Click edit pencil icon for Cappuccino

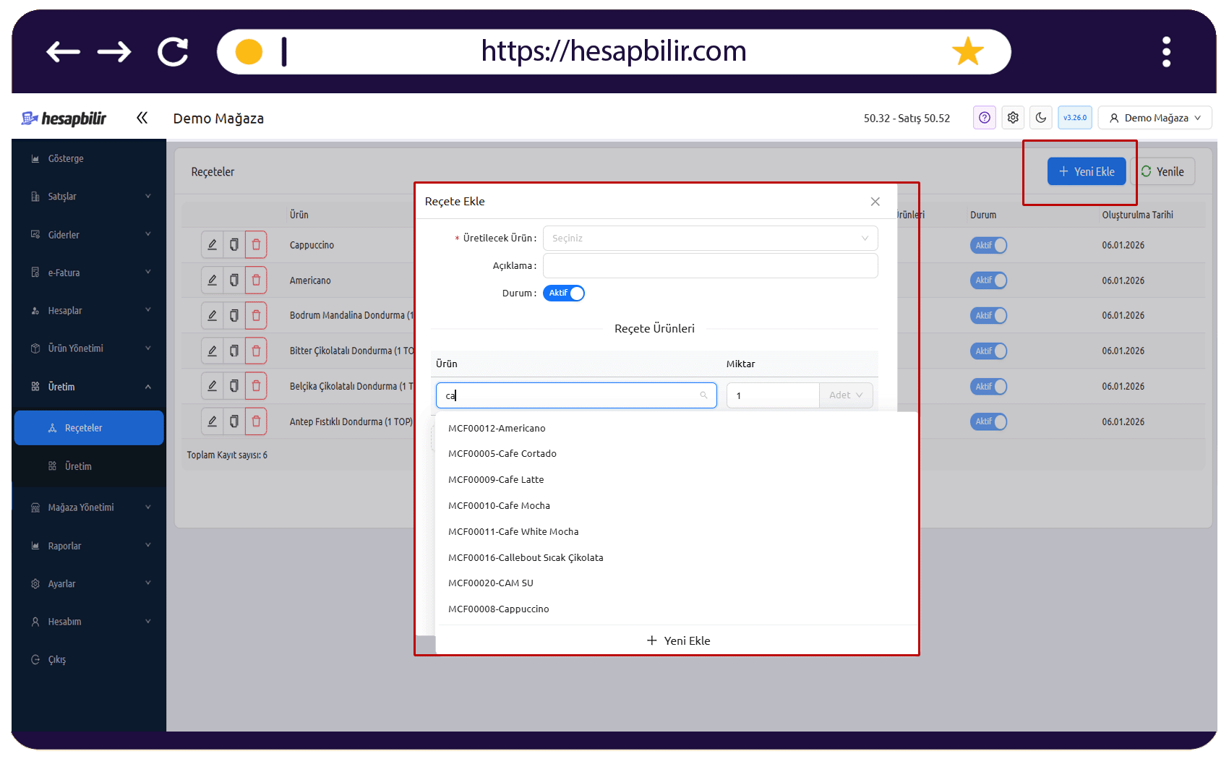click(212, 245)
